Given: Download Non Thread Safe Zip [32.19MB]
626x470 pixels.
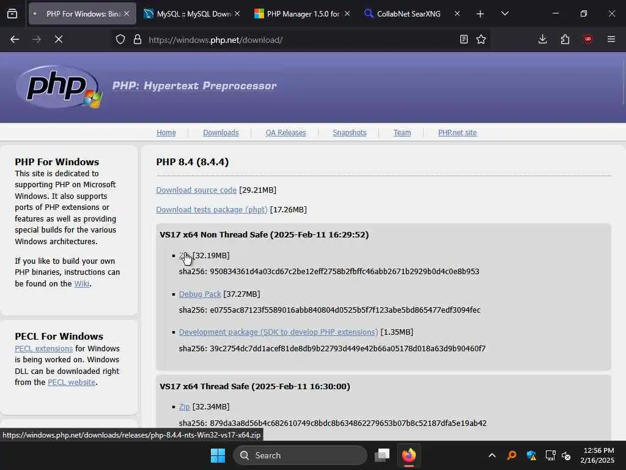Looking at the screenshot, I should (x=184, y=255).
